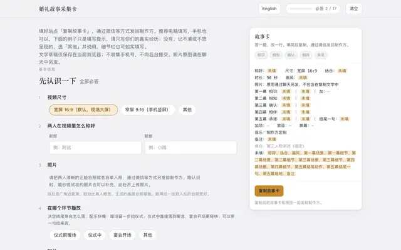
Task: Choose 其他 under 视频尺寸
Action: coord(187,110)
